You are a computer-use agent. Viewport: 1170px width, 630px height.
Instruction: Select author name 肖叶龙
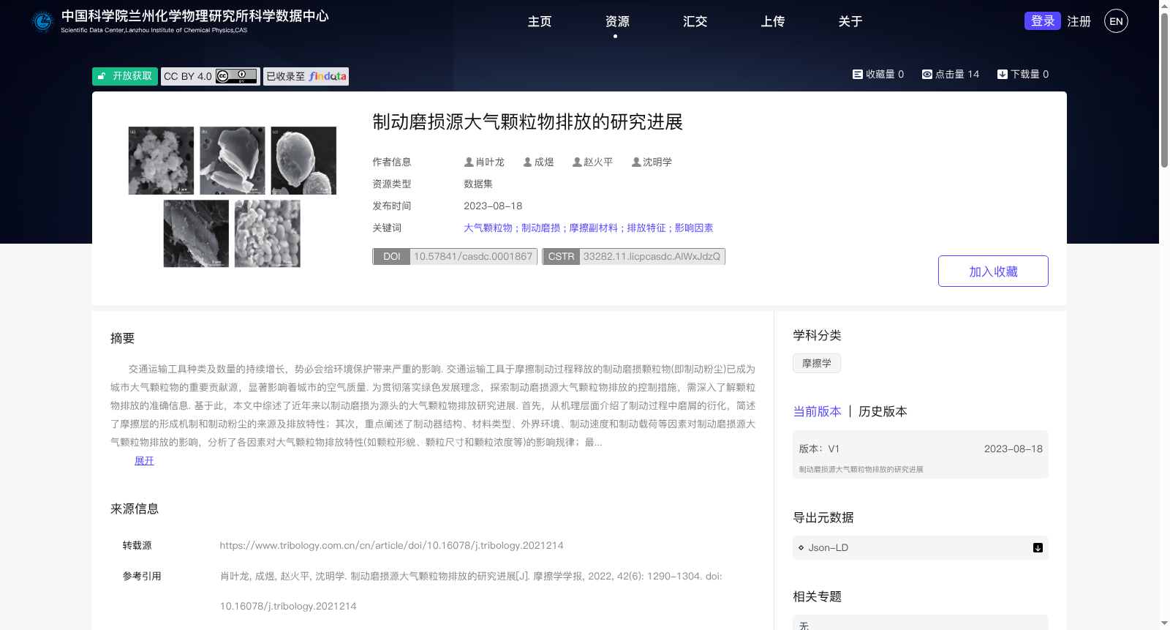pyautogui.click(x=490, y=162)
